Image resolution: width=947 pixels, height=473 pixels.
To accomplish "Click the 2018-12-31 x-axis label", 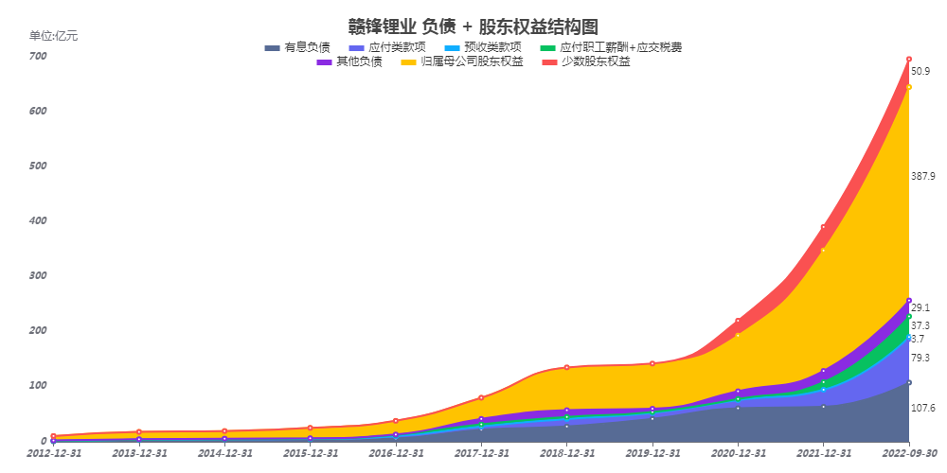I will click(x=566, y=453).
